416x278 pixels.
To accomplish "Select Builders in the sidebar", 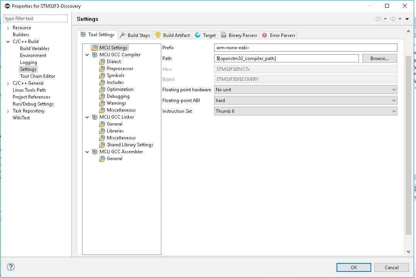I will click(x=21, y=35).
